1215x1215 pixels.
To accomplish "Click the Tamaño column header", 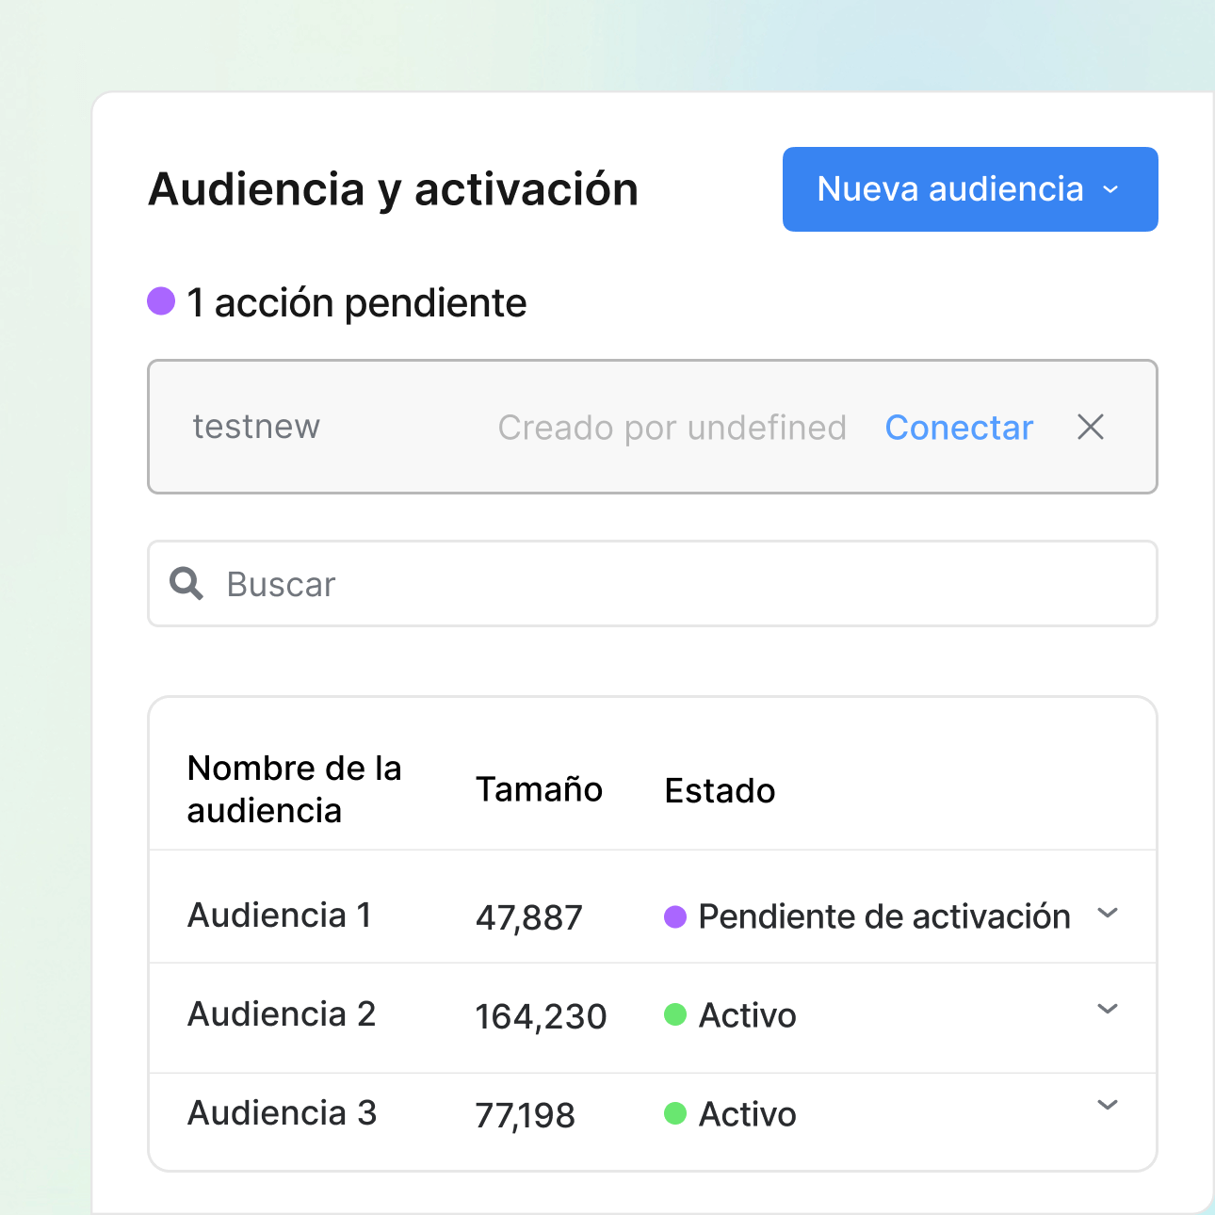I will 539,790.
